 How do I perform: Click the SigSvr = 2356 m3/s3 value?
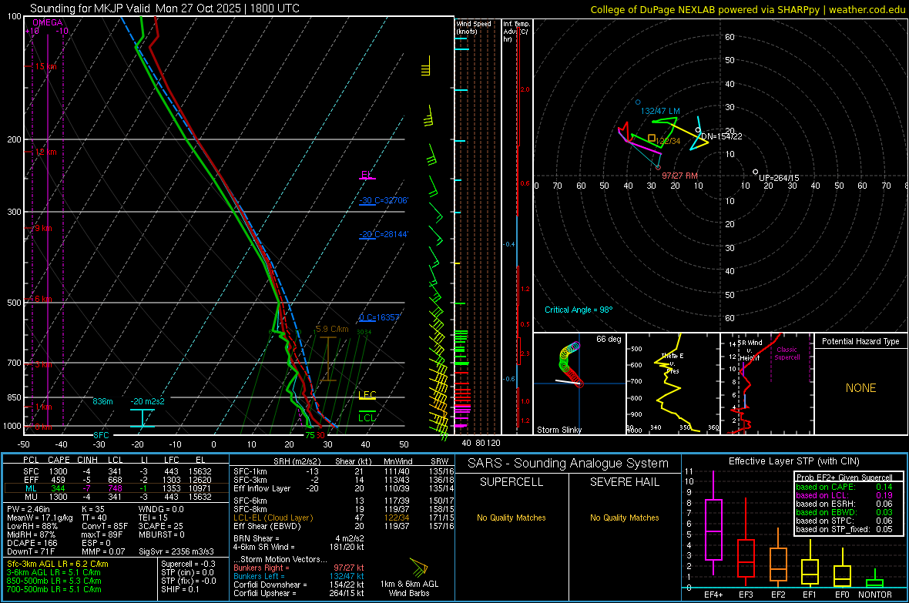pyautogui.click(x=176, y=551)
